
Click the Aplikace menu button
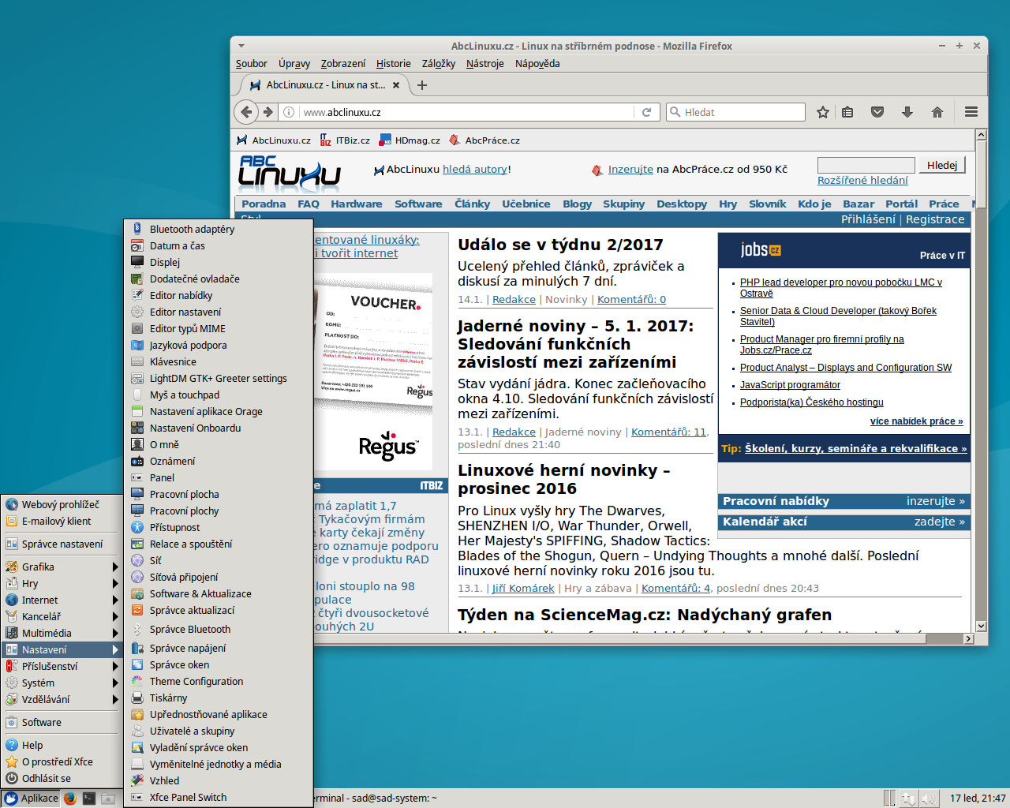tap(32, 798)
